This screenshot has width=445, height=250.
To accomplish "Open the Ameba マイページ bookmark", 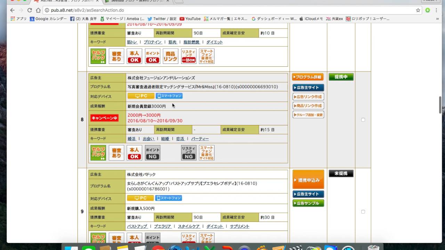I will tap(122, 19).
